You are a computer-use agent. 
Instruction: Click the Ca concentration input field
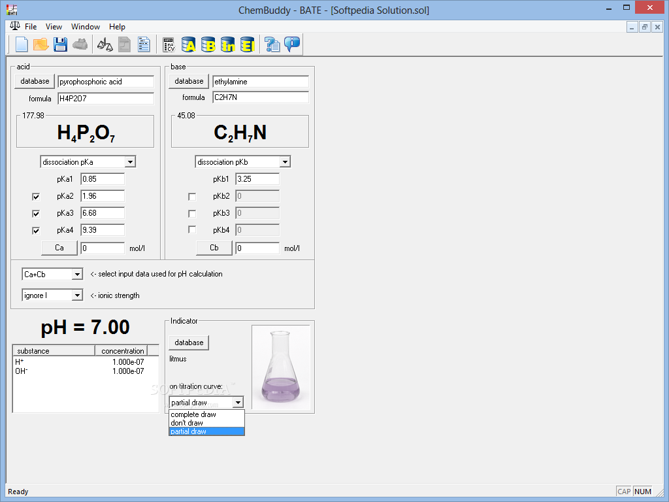pyautogui.click(x=103, y=248)
